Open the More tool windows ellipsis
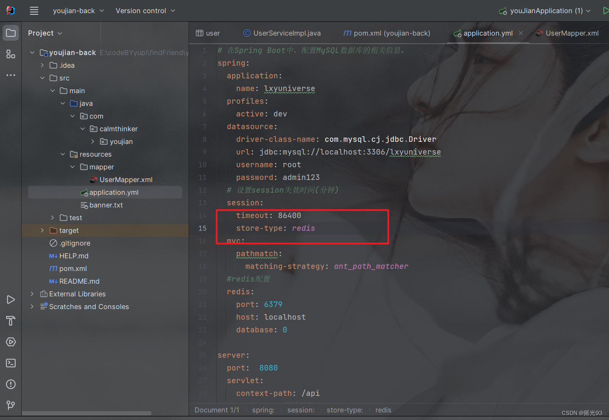The height and width of the screenshot is (420, 609). [x=11, y=75]
